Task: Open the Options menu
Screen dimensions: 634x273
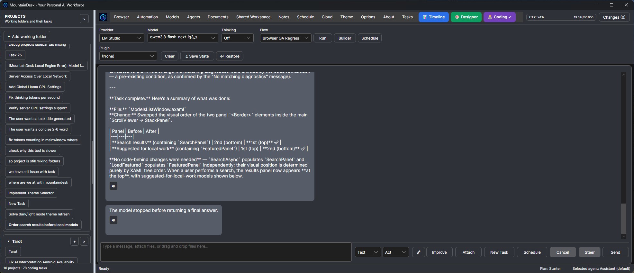Action: (x=368, y=17)
